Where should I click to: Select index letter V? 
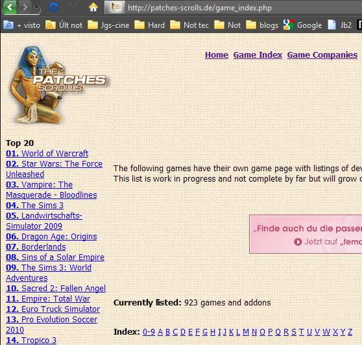317,332
